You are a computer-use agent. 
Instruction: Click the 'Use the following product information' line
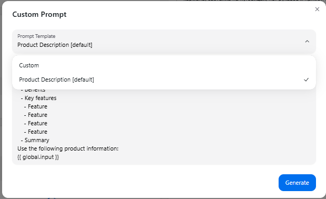pyautogui.click(x=68, y=149)
